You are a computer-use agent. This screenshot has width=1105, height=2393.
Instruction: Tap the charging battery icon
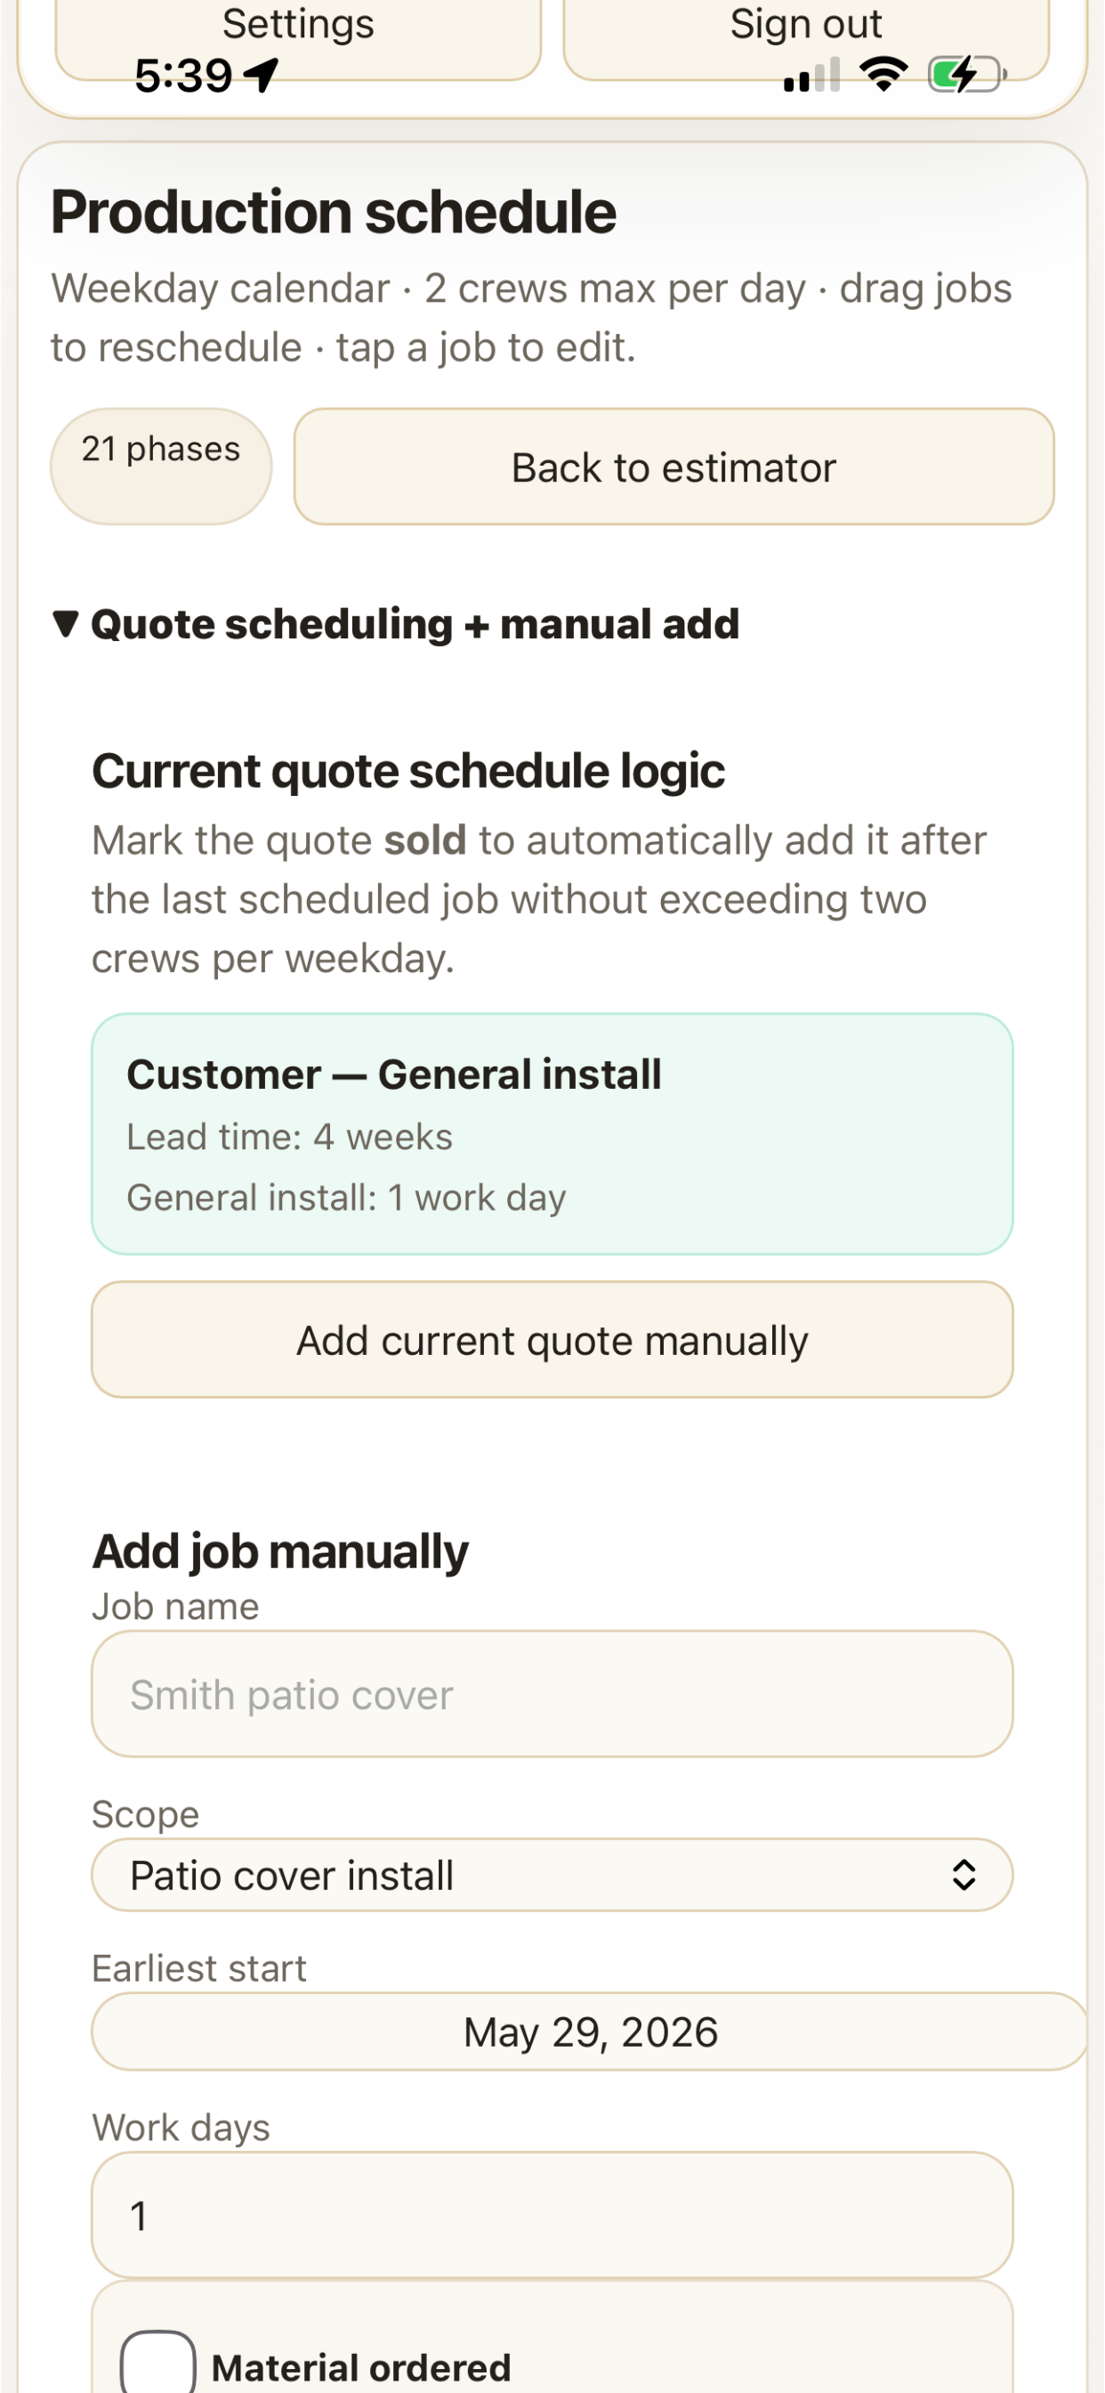pyautogui.click(x=968, y=76)
